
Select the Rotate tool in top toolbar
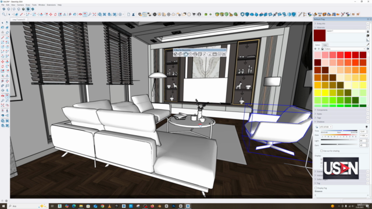55,15
